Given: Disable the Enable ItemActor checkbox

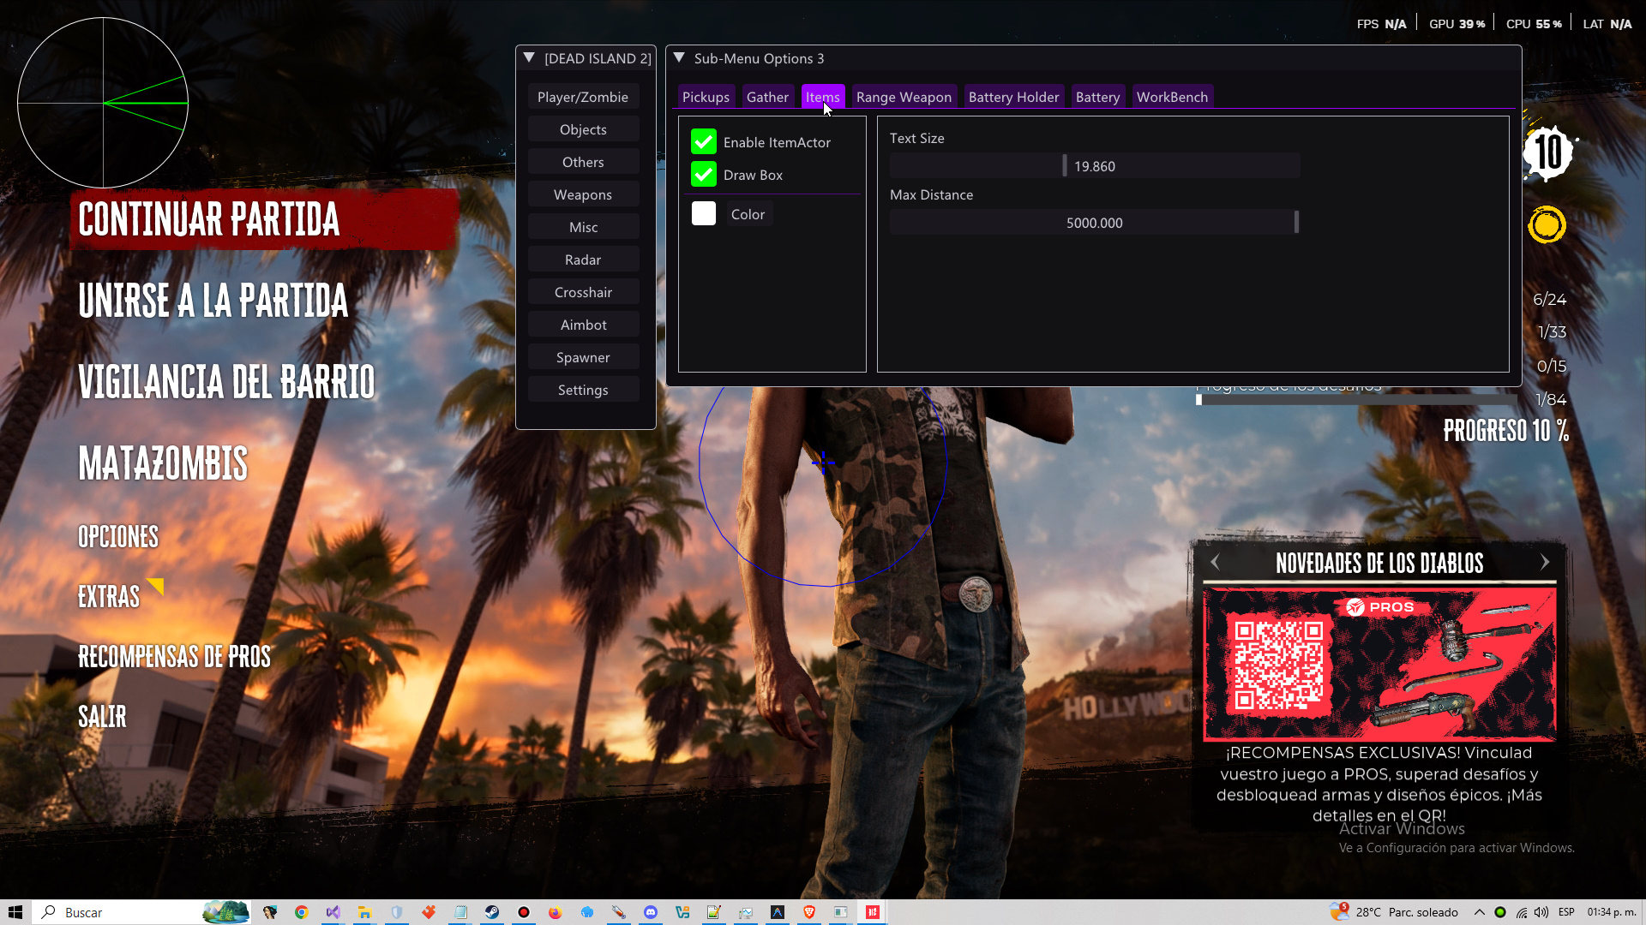Looking at the screenshot, I should (x=704, y=141).
